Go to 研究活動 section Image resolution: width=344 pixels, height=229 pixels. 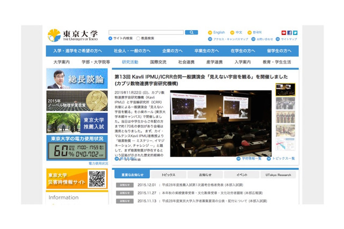click(x=130, y=62)
